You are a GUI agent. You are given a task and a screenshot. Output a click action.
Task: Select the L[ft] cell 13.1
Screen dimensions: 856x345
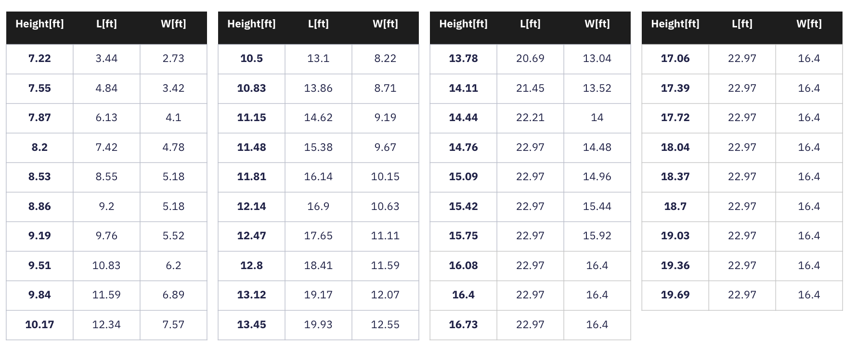tap(318, 59)
